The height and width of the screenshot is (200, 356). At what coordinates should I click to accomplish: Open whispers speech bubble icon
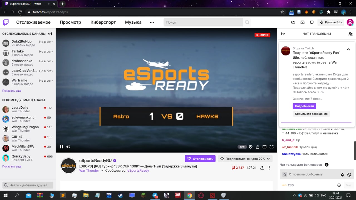tap(312, 22)
